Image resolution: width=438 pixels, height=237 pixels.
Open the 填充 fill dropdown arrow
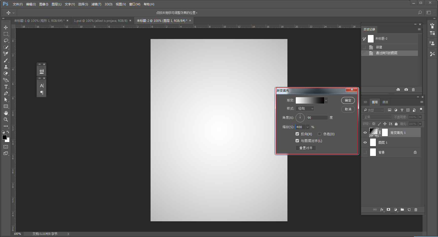pos(420,124)
